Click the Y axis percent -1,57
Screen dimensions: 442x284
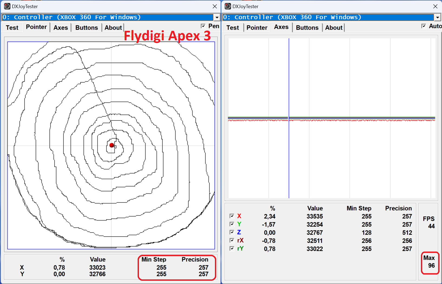tap(268, 224)
